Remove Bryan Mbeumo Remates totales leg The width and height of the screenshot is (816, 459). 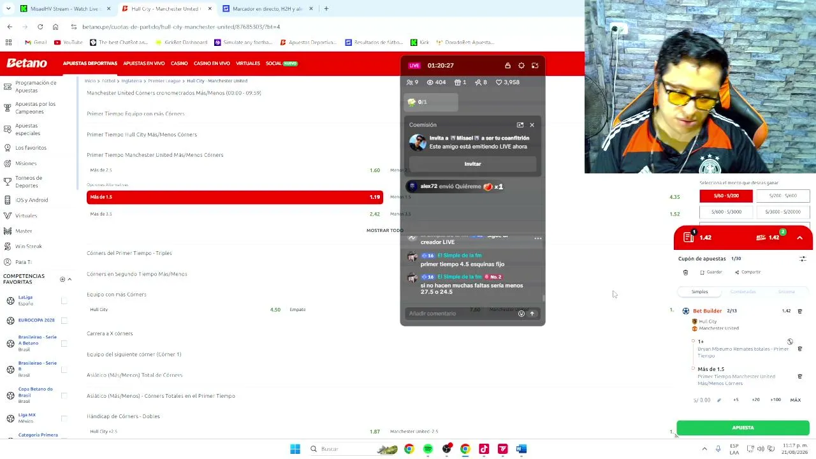click(x=800, y=349)
